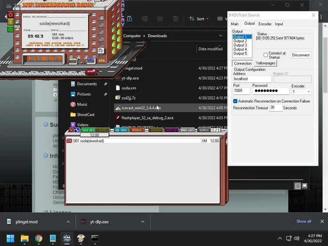Click the yellow minimize-to-tray button on XMPlay
The height and width of the screenshot is (246, 328).
[x=11, y=21]
